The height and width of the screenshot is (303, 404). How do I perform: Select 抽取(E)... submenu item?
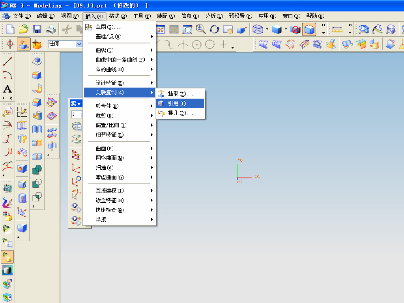coord(180,94)
